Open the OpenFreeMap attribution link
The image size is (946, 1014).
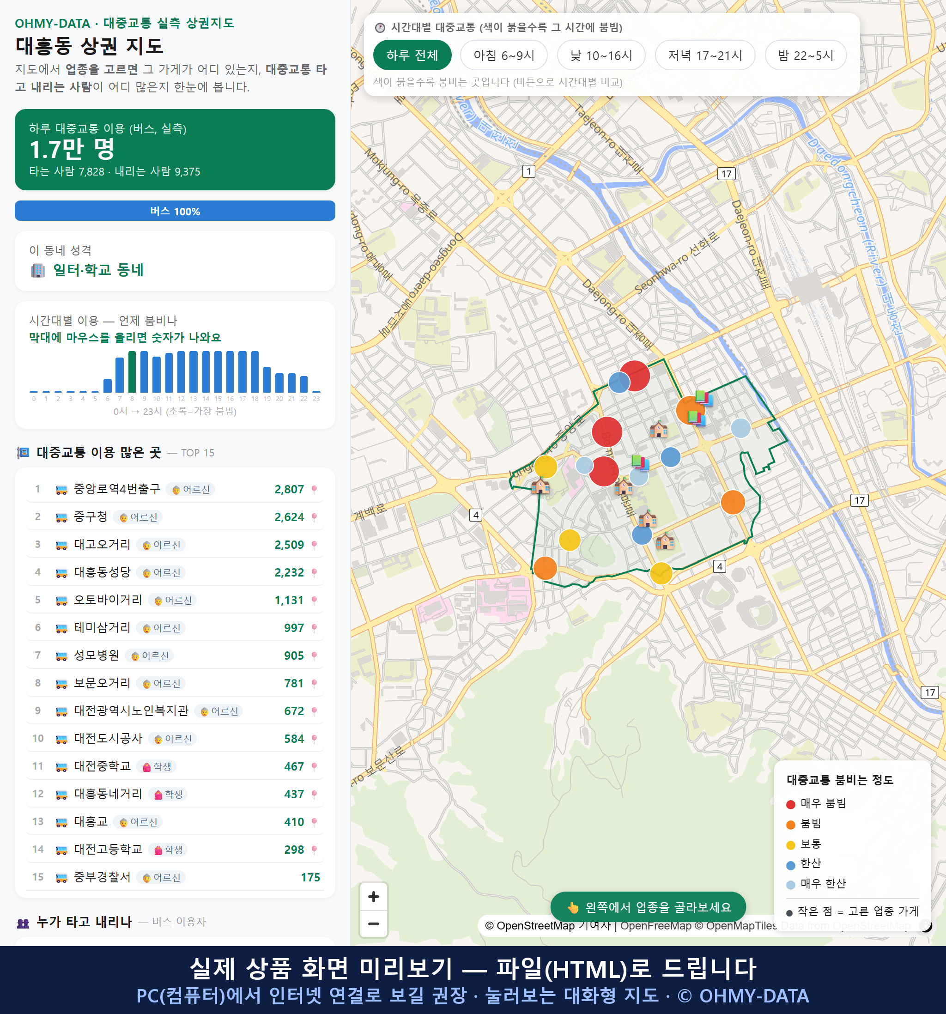[x=656, y=926]
